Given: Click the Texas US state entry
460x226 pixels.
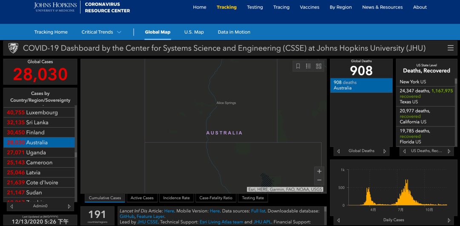Looking at the screenshot, I should click(426, 96).
